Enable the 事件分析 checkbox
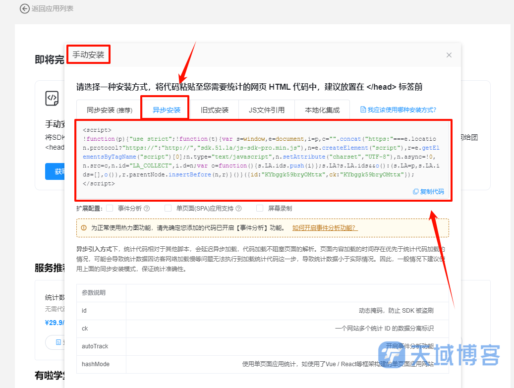The width and height of the screenshot is (514, 388). [x=110, y=208]
